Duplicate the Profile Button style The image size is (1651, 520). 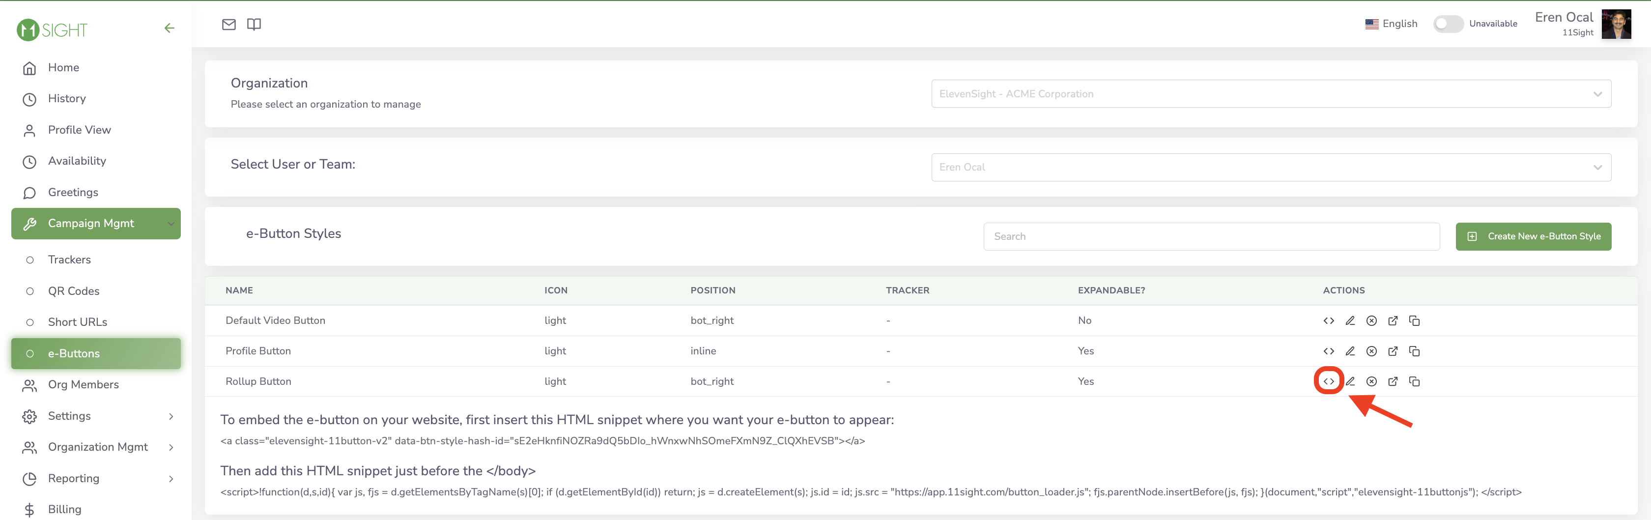point(1415,351)
